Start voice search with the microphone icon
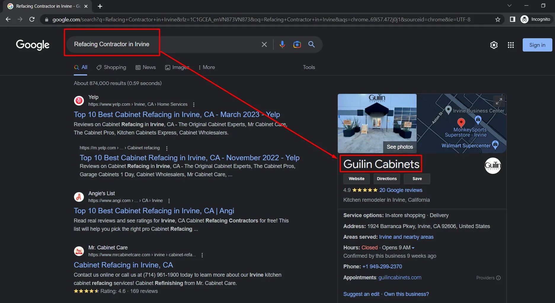 click(x=282, y=44)
